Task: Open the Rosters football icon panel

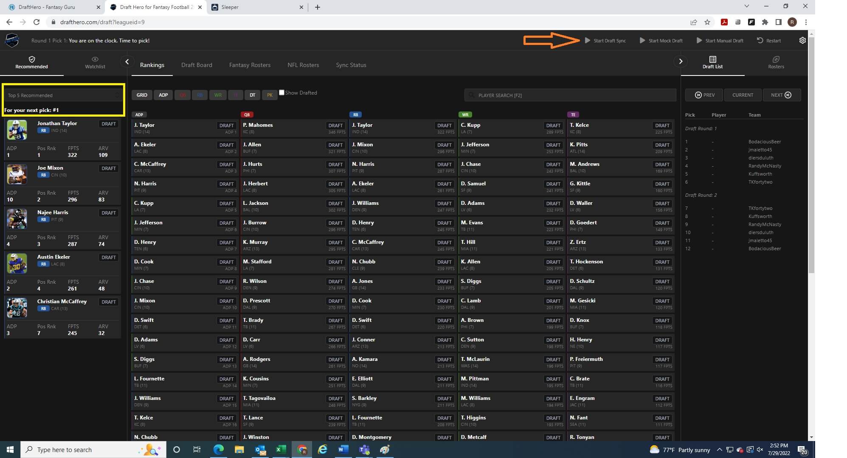Action: [776, 62]
